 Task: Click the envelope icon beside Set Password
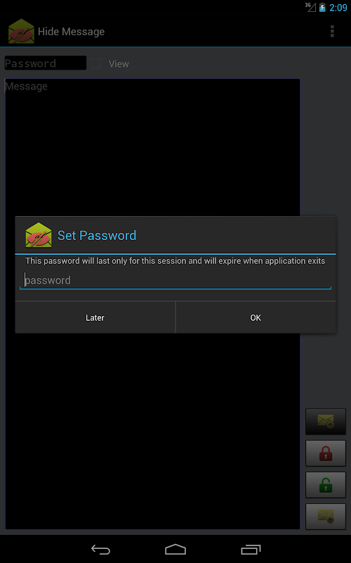coord(39,235)
